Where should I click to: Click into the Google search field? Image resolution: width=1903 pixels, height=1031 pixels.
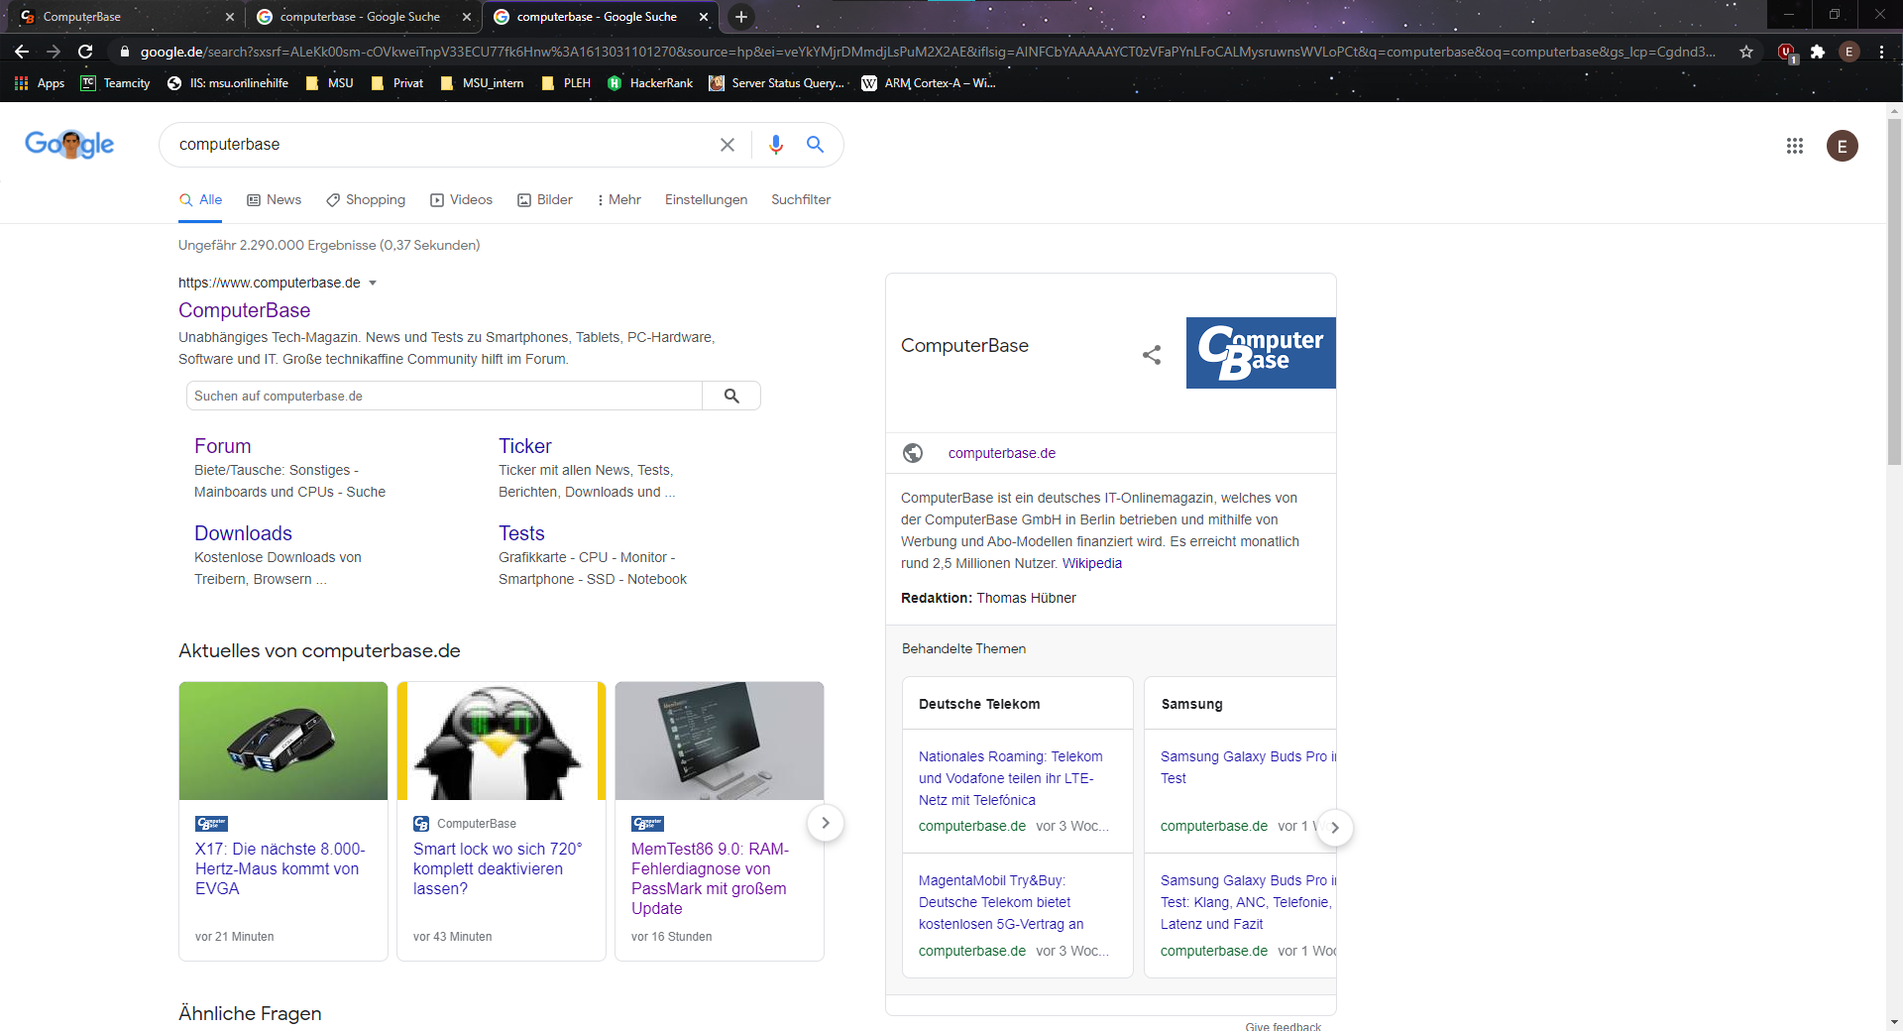click(x=441, y=145)
